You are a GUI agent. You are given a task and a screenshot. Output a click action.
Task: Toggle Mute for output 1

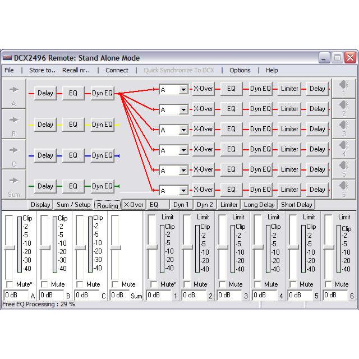(x=154, y=284)
